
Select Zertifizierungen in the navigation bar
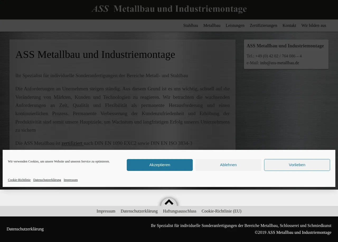tap(263, 26)
